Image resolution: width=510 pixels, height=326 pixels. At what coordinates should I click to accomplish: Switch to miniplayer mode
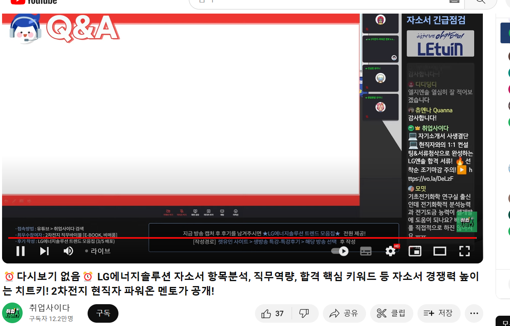click(415, 251)
